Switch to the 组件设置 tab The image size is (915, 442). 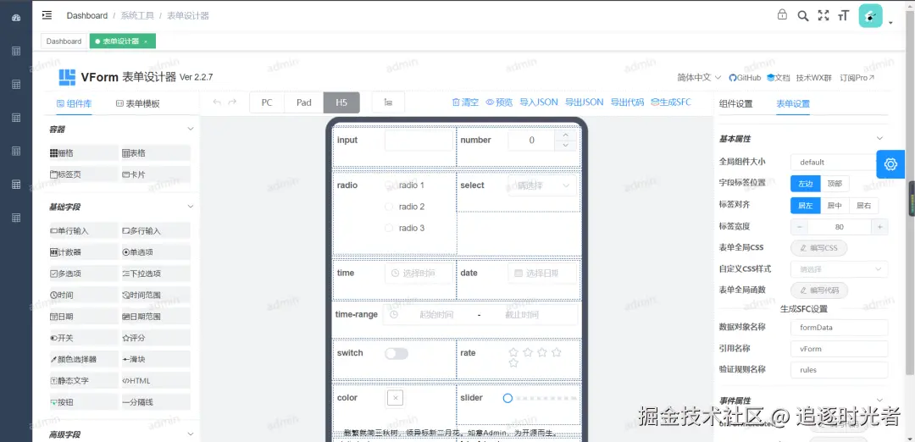tap(735, 104)
